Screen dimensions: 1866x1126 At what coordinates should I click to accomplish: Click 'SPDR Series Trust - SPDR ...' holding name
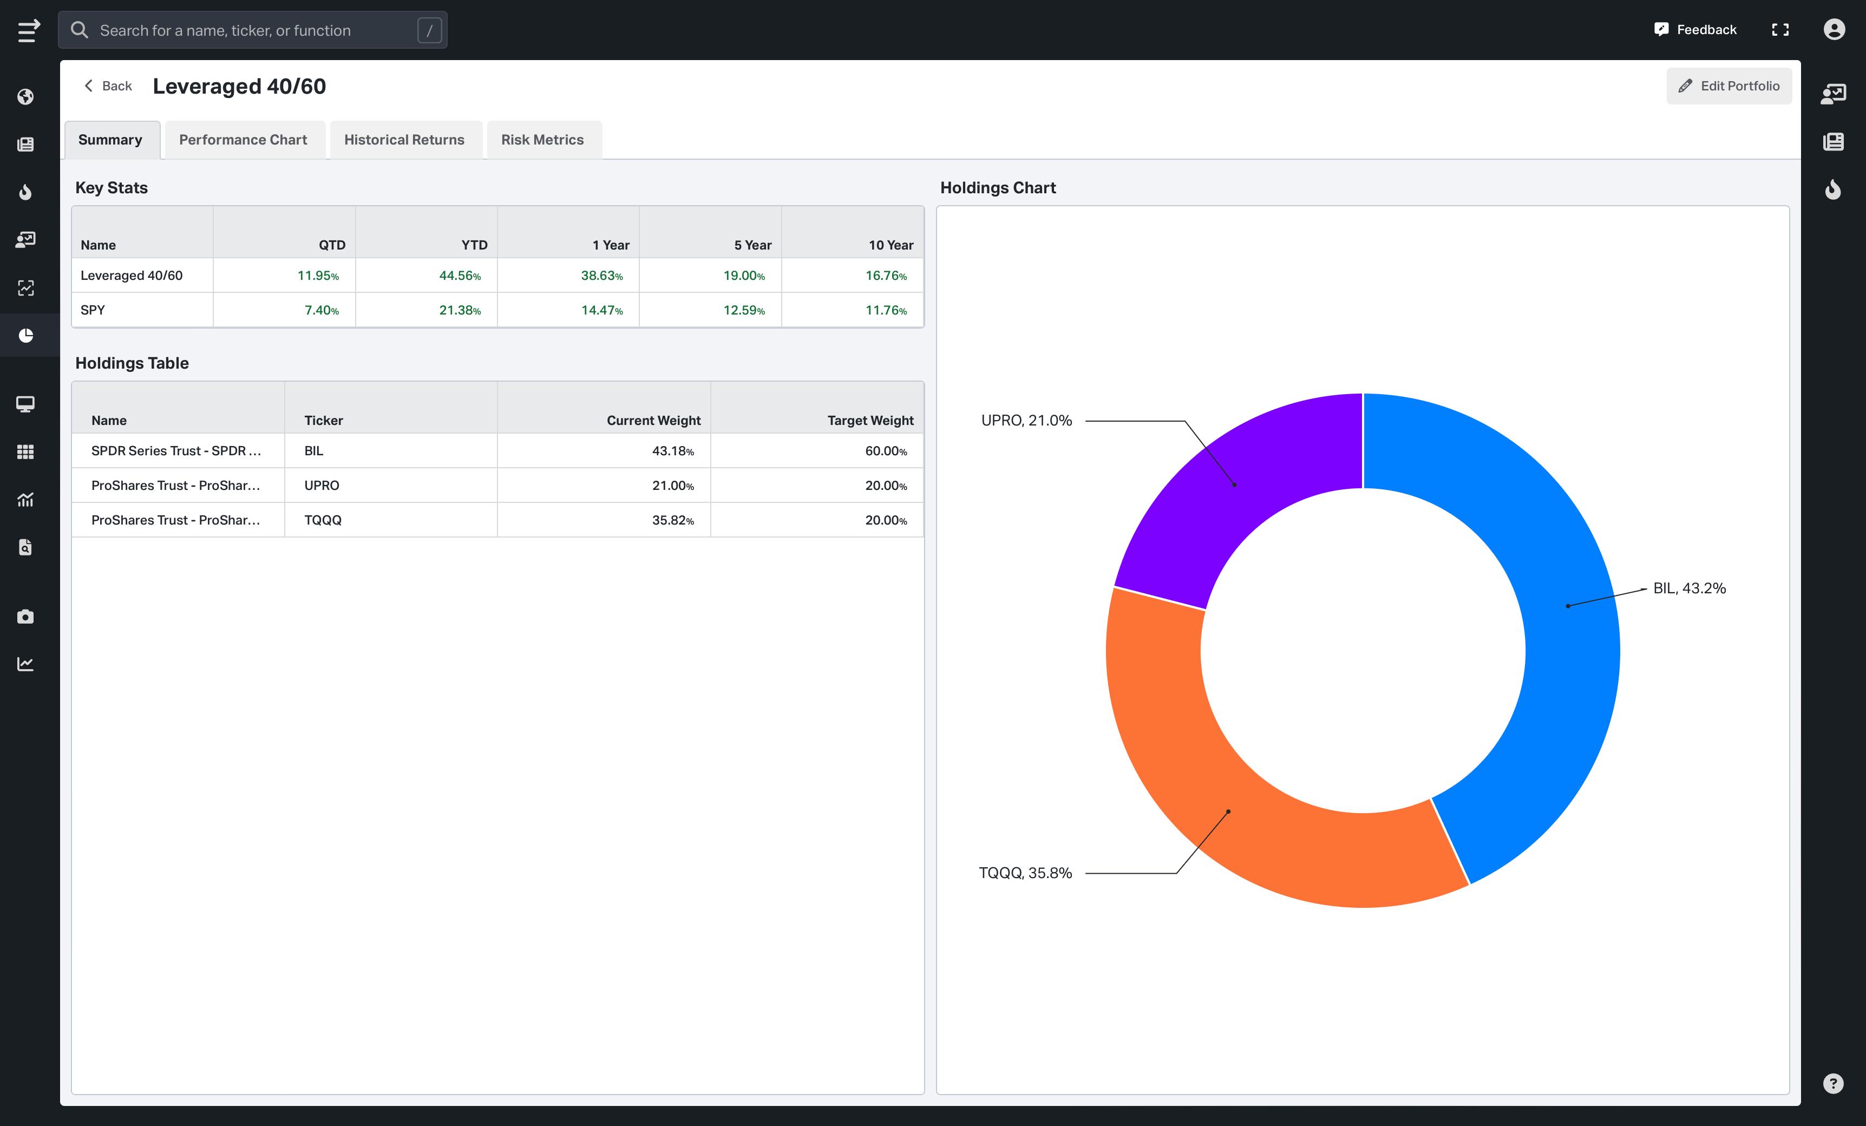[x=176, y=450]
